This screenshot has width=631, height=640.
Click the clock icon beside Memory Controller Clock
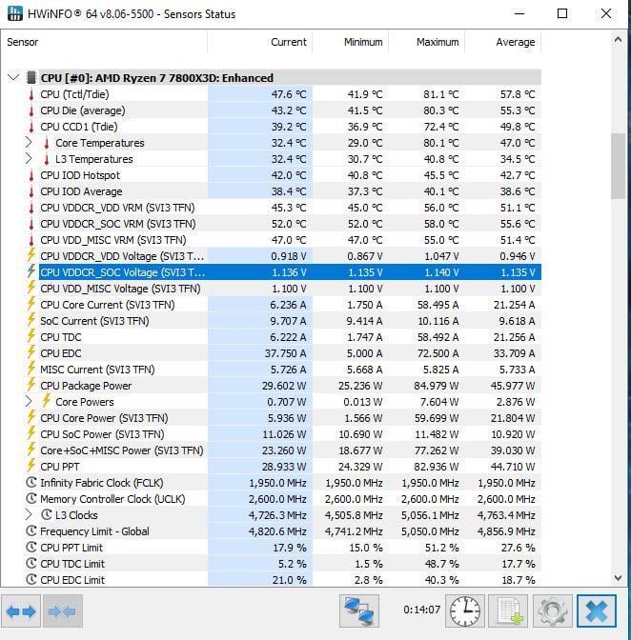click(x=31, y=499)
